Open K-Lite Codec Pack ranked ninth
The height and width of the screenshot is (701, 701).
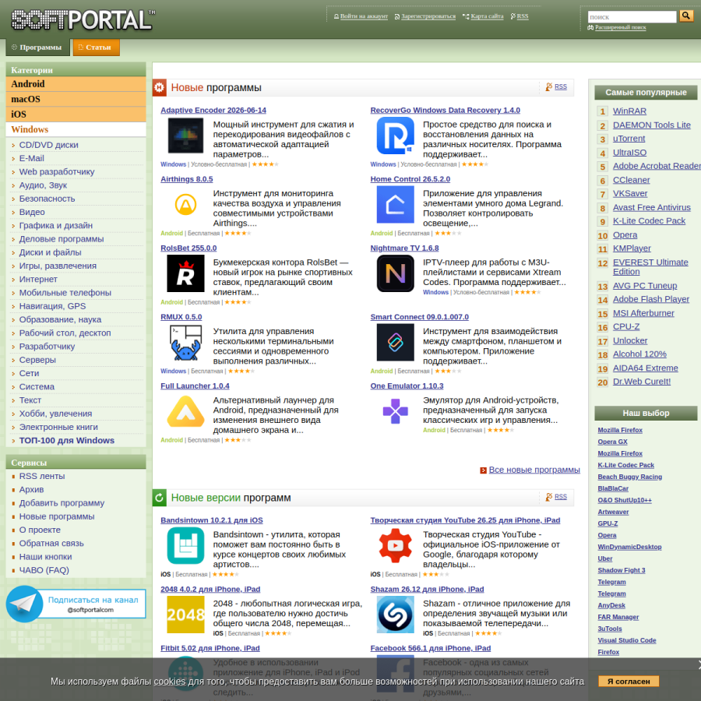[x=649, y=221]
